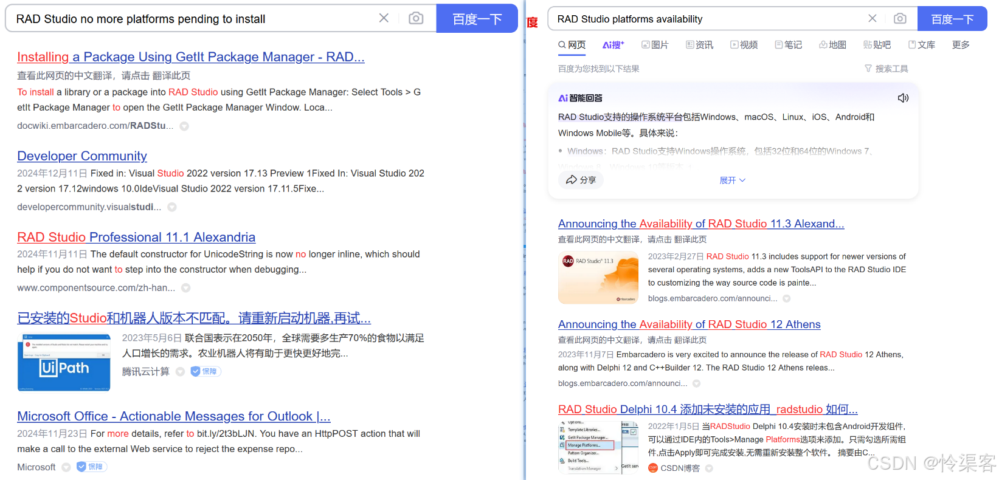Click 翻译此页 under the GetIt Package Manager result
The image size is (999, 480).
click(x=171, y=75)
